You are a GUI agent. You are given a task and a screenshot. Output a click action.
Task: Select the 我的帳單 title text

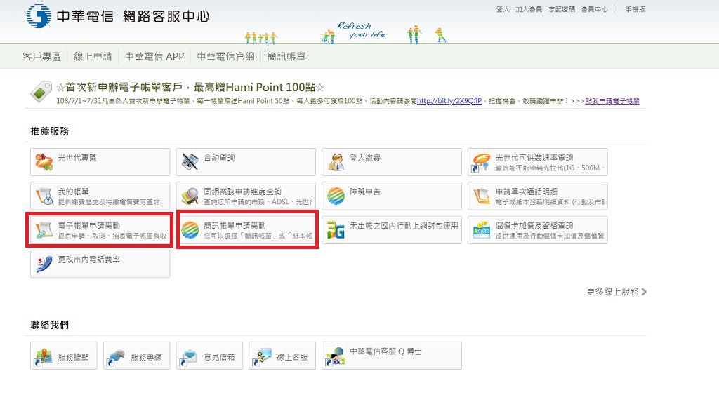click(73, 192)
